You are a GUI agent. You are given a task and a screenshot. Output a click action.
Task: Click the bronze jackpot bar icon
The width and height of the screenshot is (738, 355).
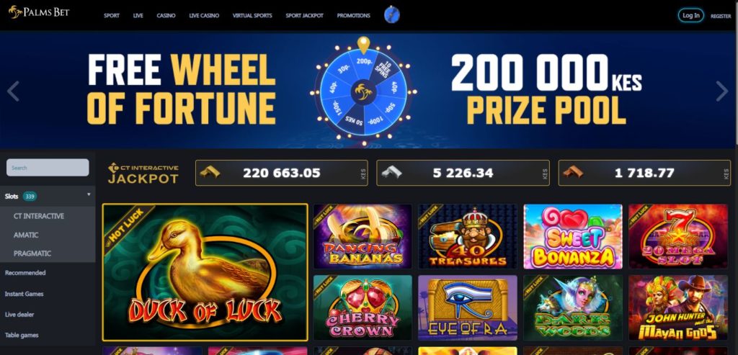pos(573,173)
